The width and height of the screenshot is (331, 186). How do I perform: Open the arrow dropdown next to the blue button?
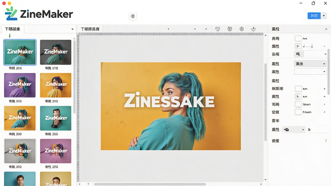click(324, 16)
